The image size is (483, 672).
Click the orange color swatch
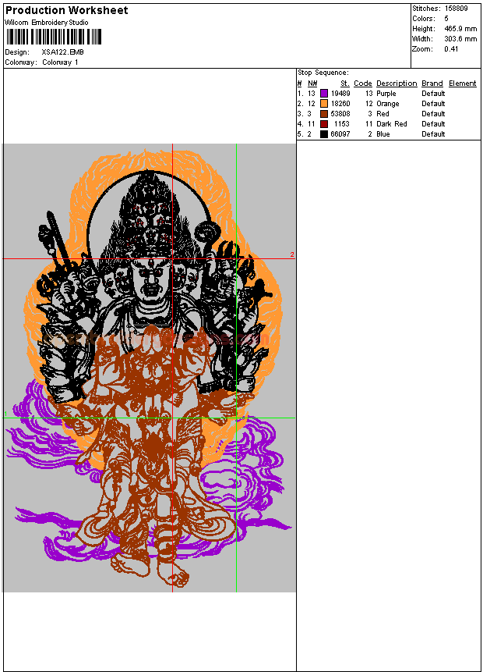324,103
